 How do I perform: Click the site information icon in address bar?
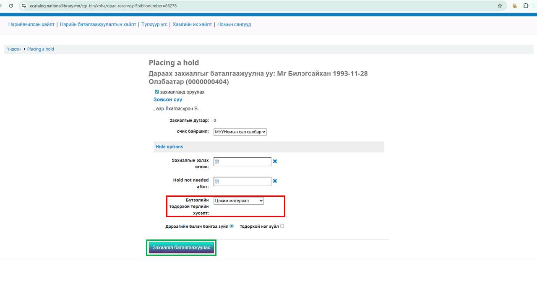click(24, 6)
